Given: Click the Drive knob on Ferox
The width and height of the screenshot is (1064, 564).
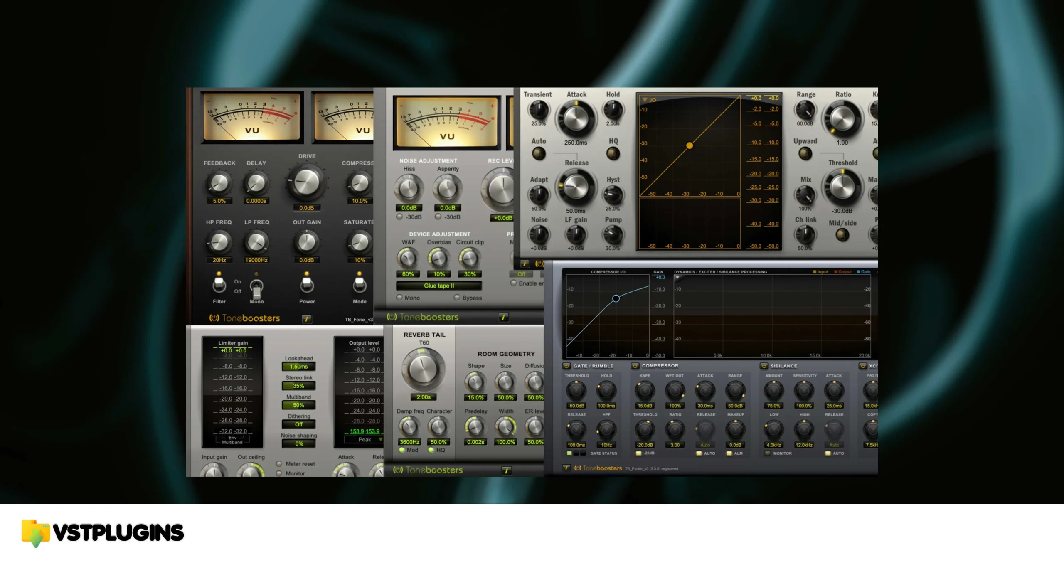Looking at the screenshot, I should [307, 182].
